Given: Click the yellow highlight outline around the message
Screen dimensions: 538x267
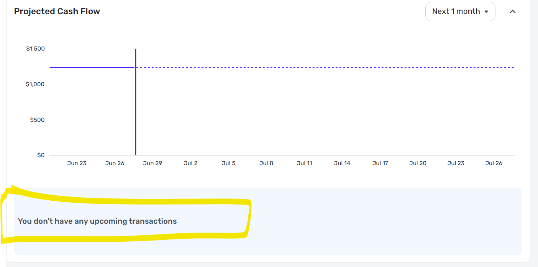Looking at the screenshot, I should pos(125,215).
